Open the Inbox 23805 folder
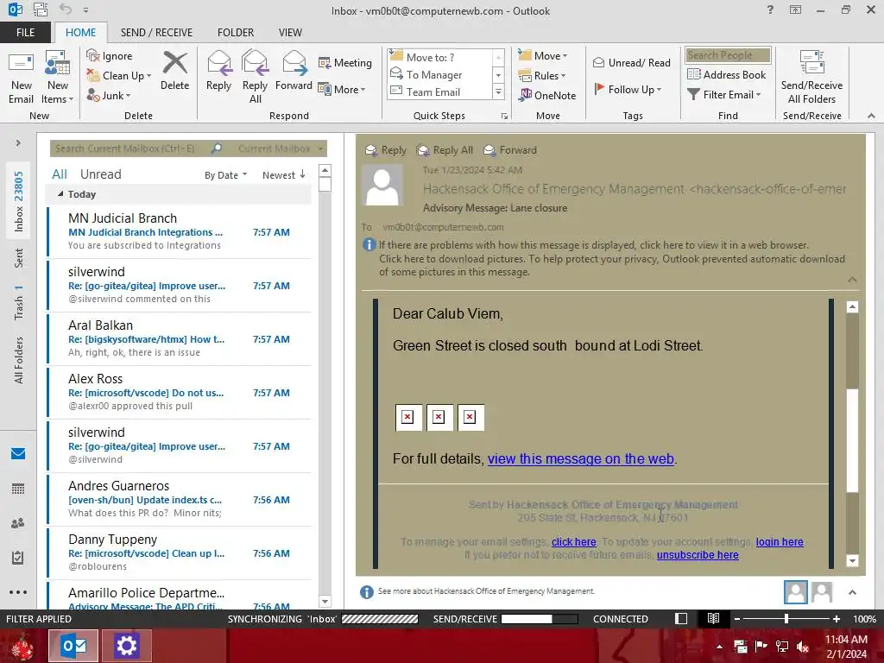The width and height of the screenshot is (884, 663). [x=19, y=201]
